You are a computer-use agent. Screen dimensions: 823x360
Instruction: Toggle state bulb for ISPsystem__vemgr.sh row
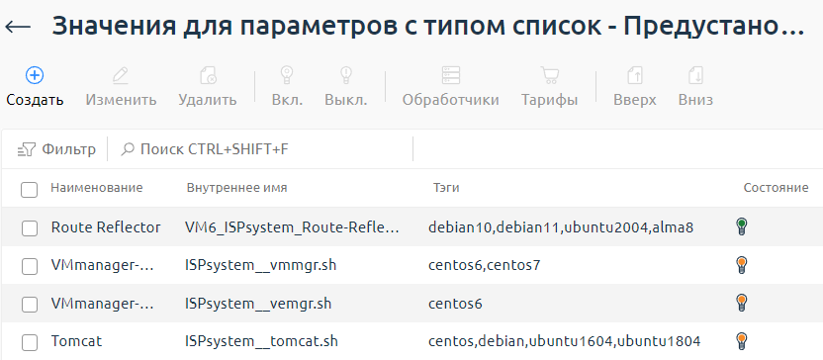[x=741, y=303]
